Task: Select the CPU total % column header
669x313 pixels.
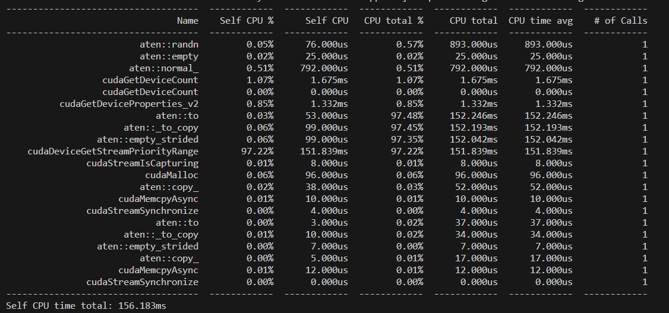Action: 393,20
